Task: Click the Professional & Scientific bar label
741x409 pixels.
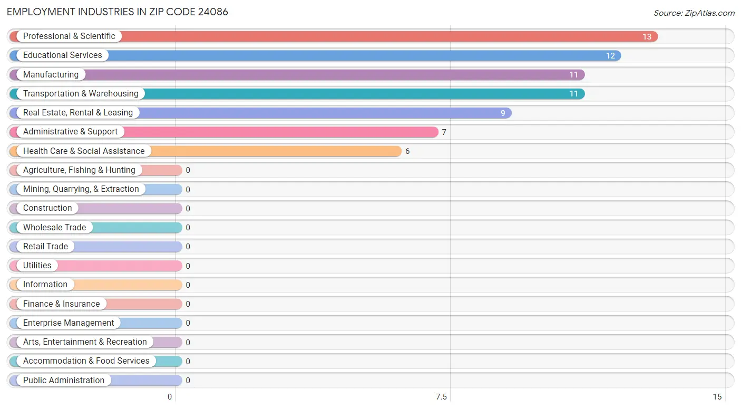Action: point(69,36)
